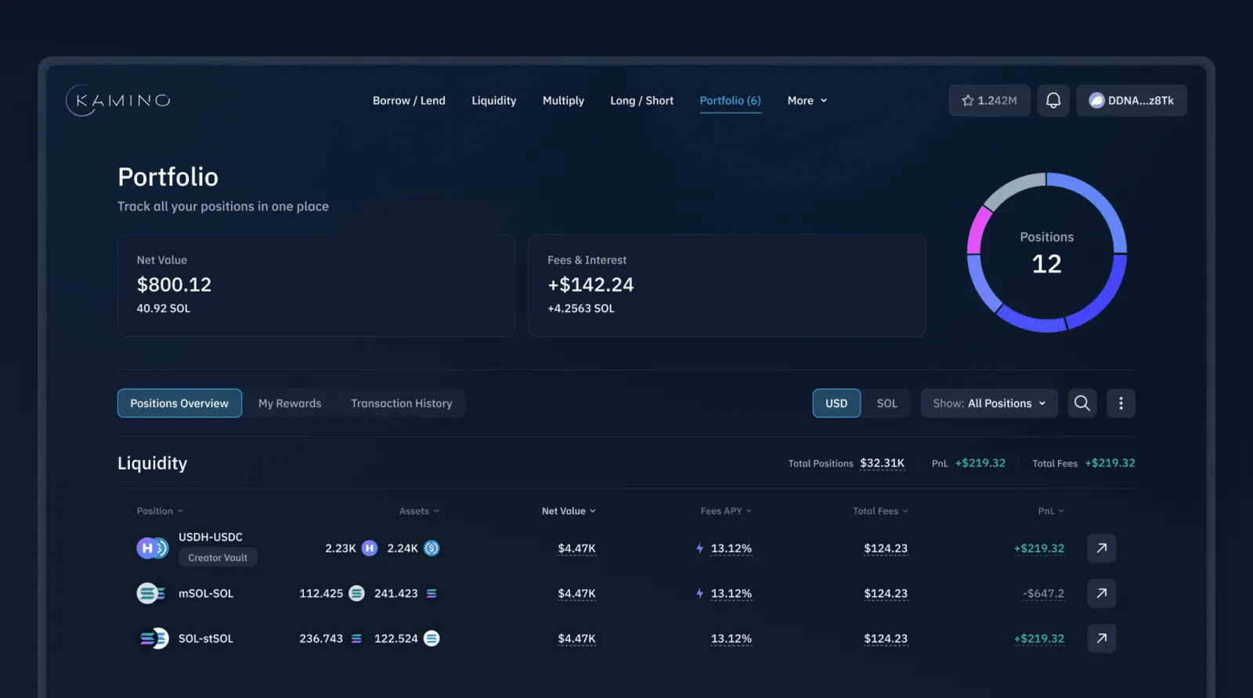Sort by the Fees APY column
1253x698 pixels.
tap(726, 511)
